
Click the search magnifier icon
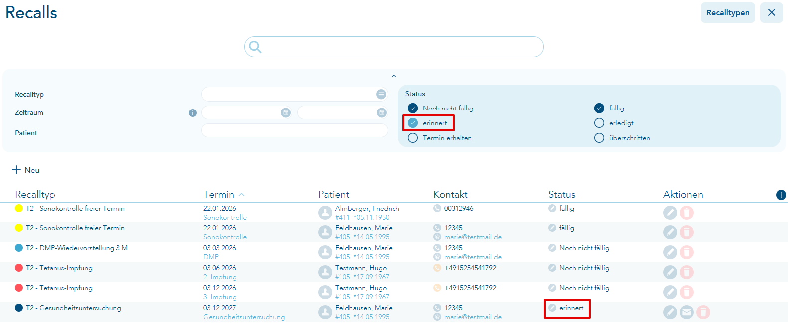(x=255, y=47)
